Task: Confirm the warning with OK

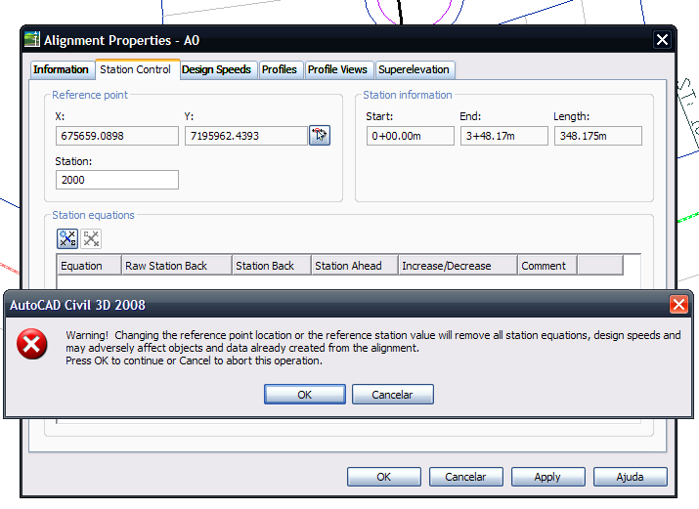Action: (305, 395)
